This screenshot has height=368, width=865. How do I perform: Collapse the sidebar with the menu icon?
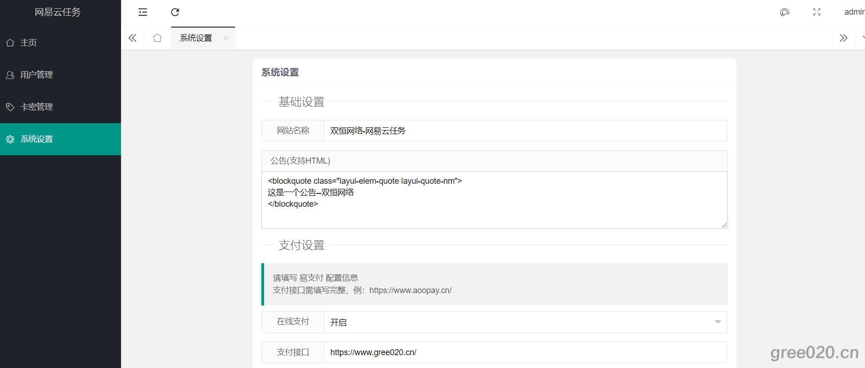143,12
